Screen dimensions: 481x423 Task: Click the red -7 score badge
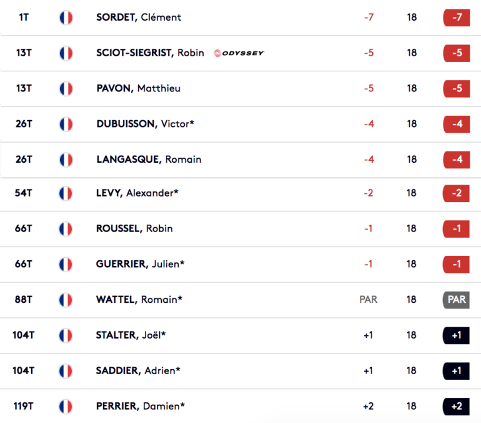click(x=457, y=18)
